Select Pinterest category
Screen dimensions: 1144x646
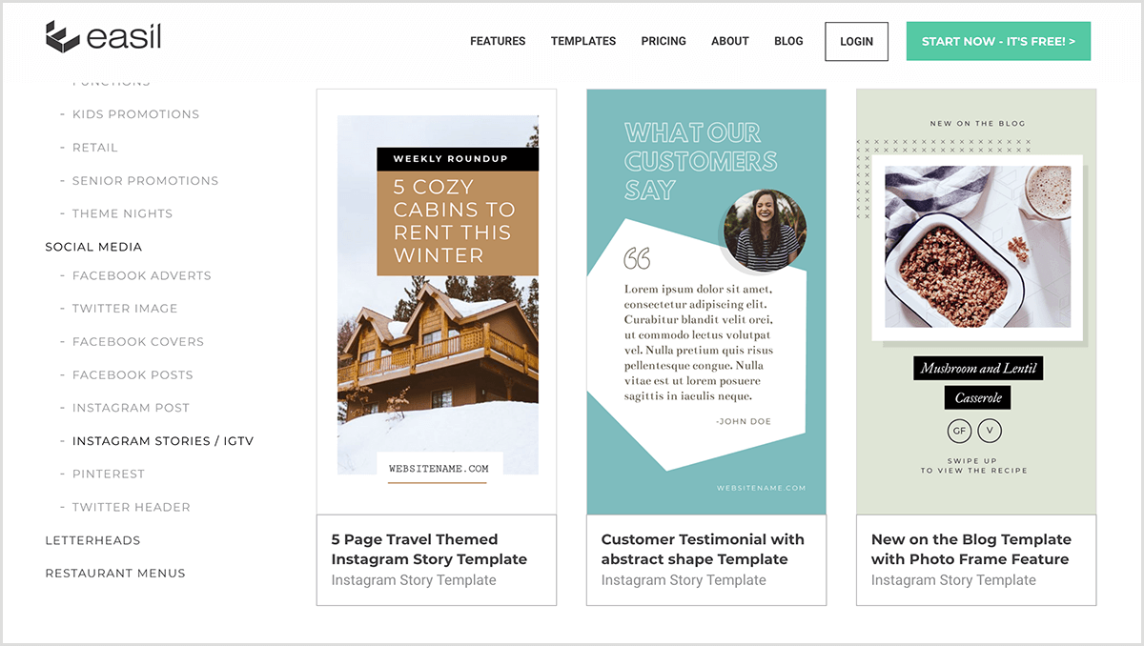(x=109, y=474)
